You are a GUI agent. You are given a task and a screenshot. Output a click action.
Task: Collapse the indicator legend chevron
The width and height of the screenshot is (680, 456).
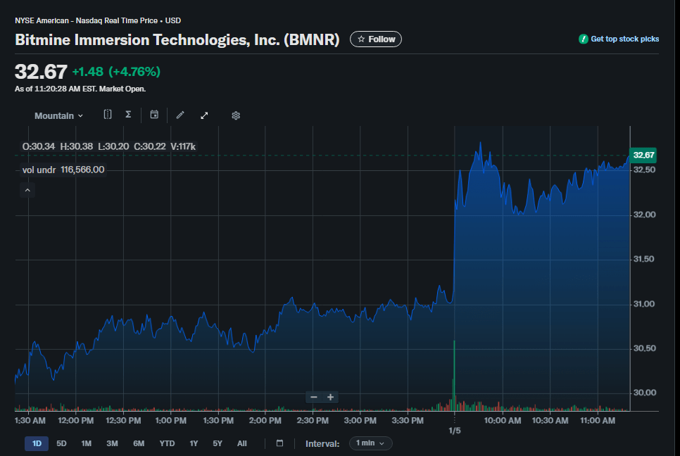(x=27, y=190)
